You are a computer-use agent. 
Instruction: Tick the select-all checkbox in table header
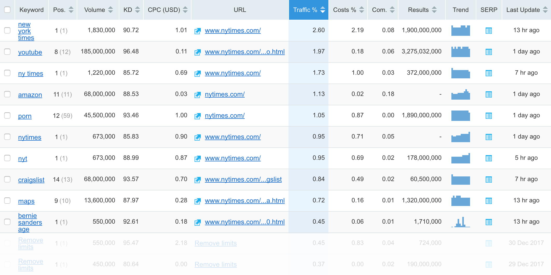(7, 10)
